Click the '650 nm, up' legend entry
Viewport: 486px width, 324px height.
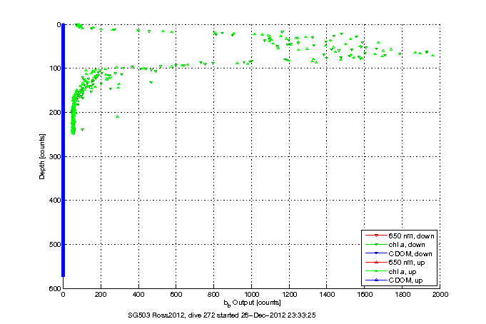click(x=395, y=263)
